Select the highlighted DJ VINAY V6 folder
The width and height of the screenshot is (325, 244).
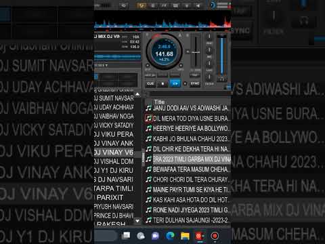point(114,152)
